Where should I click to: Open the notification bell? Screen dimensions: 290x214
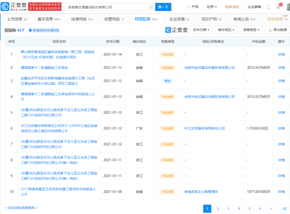click(278, 7)
